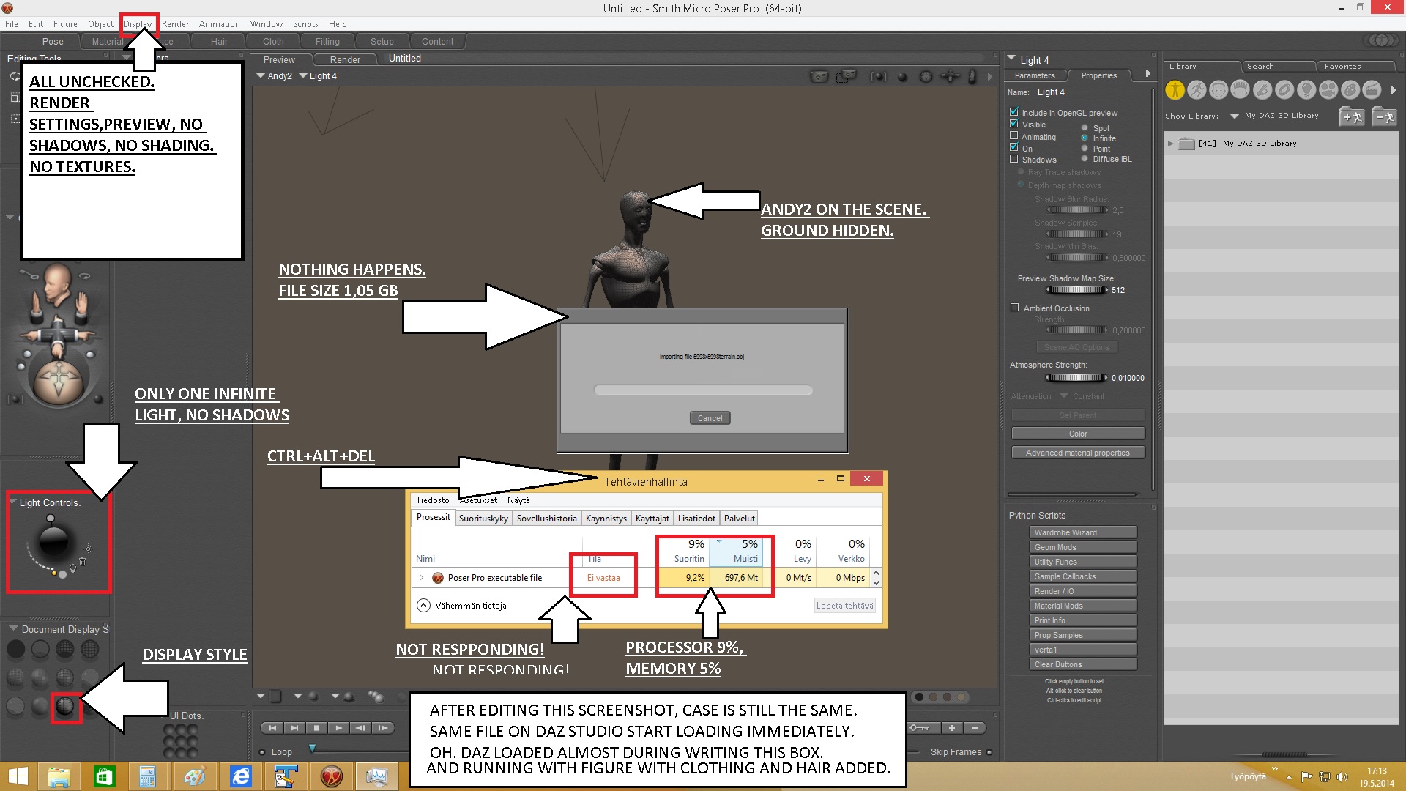Open the Render menu
Viewport: 1406px width, 791px height.
click(175, 24)
